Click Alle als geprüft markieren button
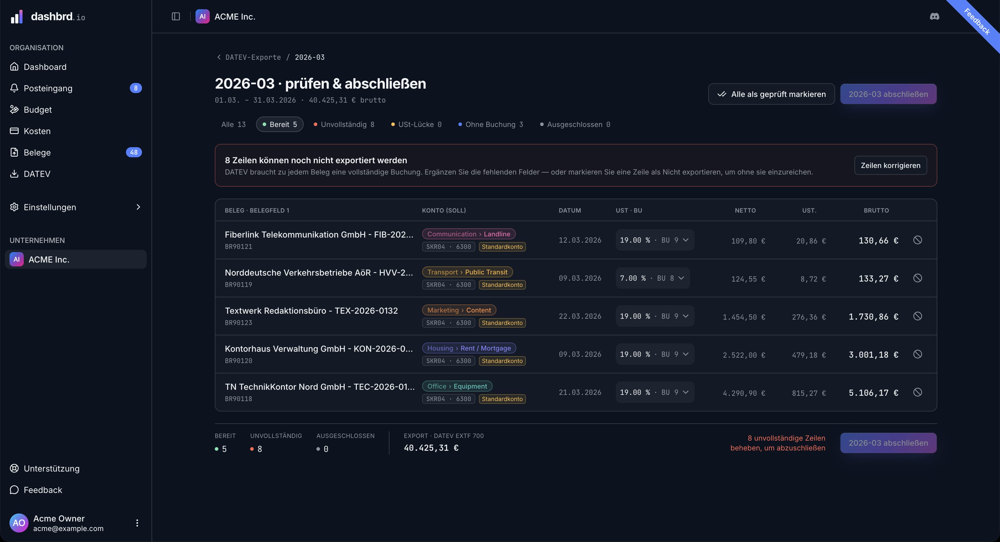Image resolution: width=1000 pixels, height=542 pixels. pyautogui.click(x=771, y=94)
